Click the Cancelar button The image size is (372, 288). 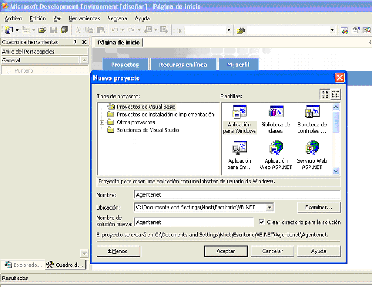coord(272,251)
